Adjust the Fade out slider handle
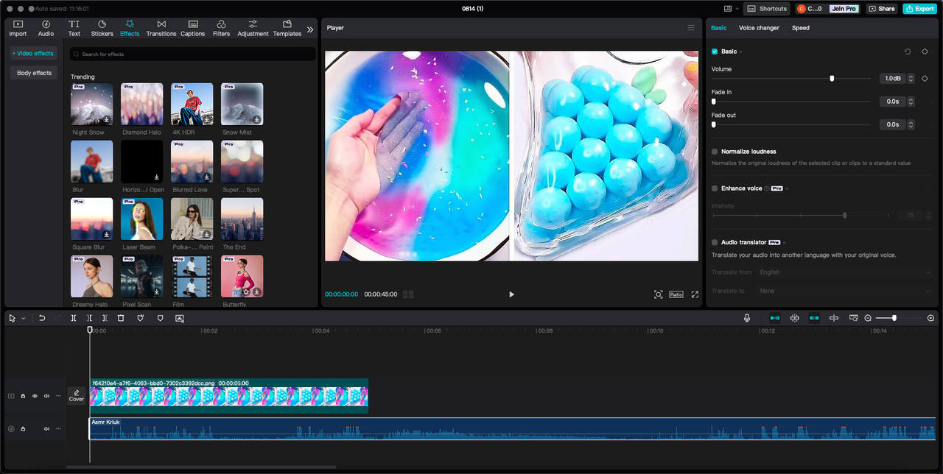Image resolution: width=943 pixels, height=474 pixels. tap(714, 124)
